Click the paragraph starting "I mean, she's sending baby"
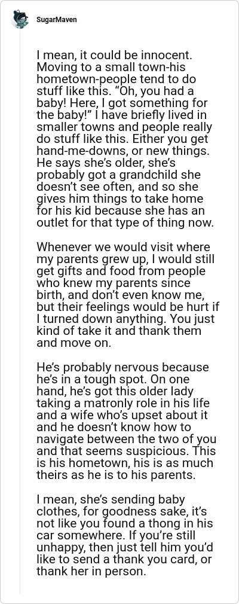 125,535
